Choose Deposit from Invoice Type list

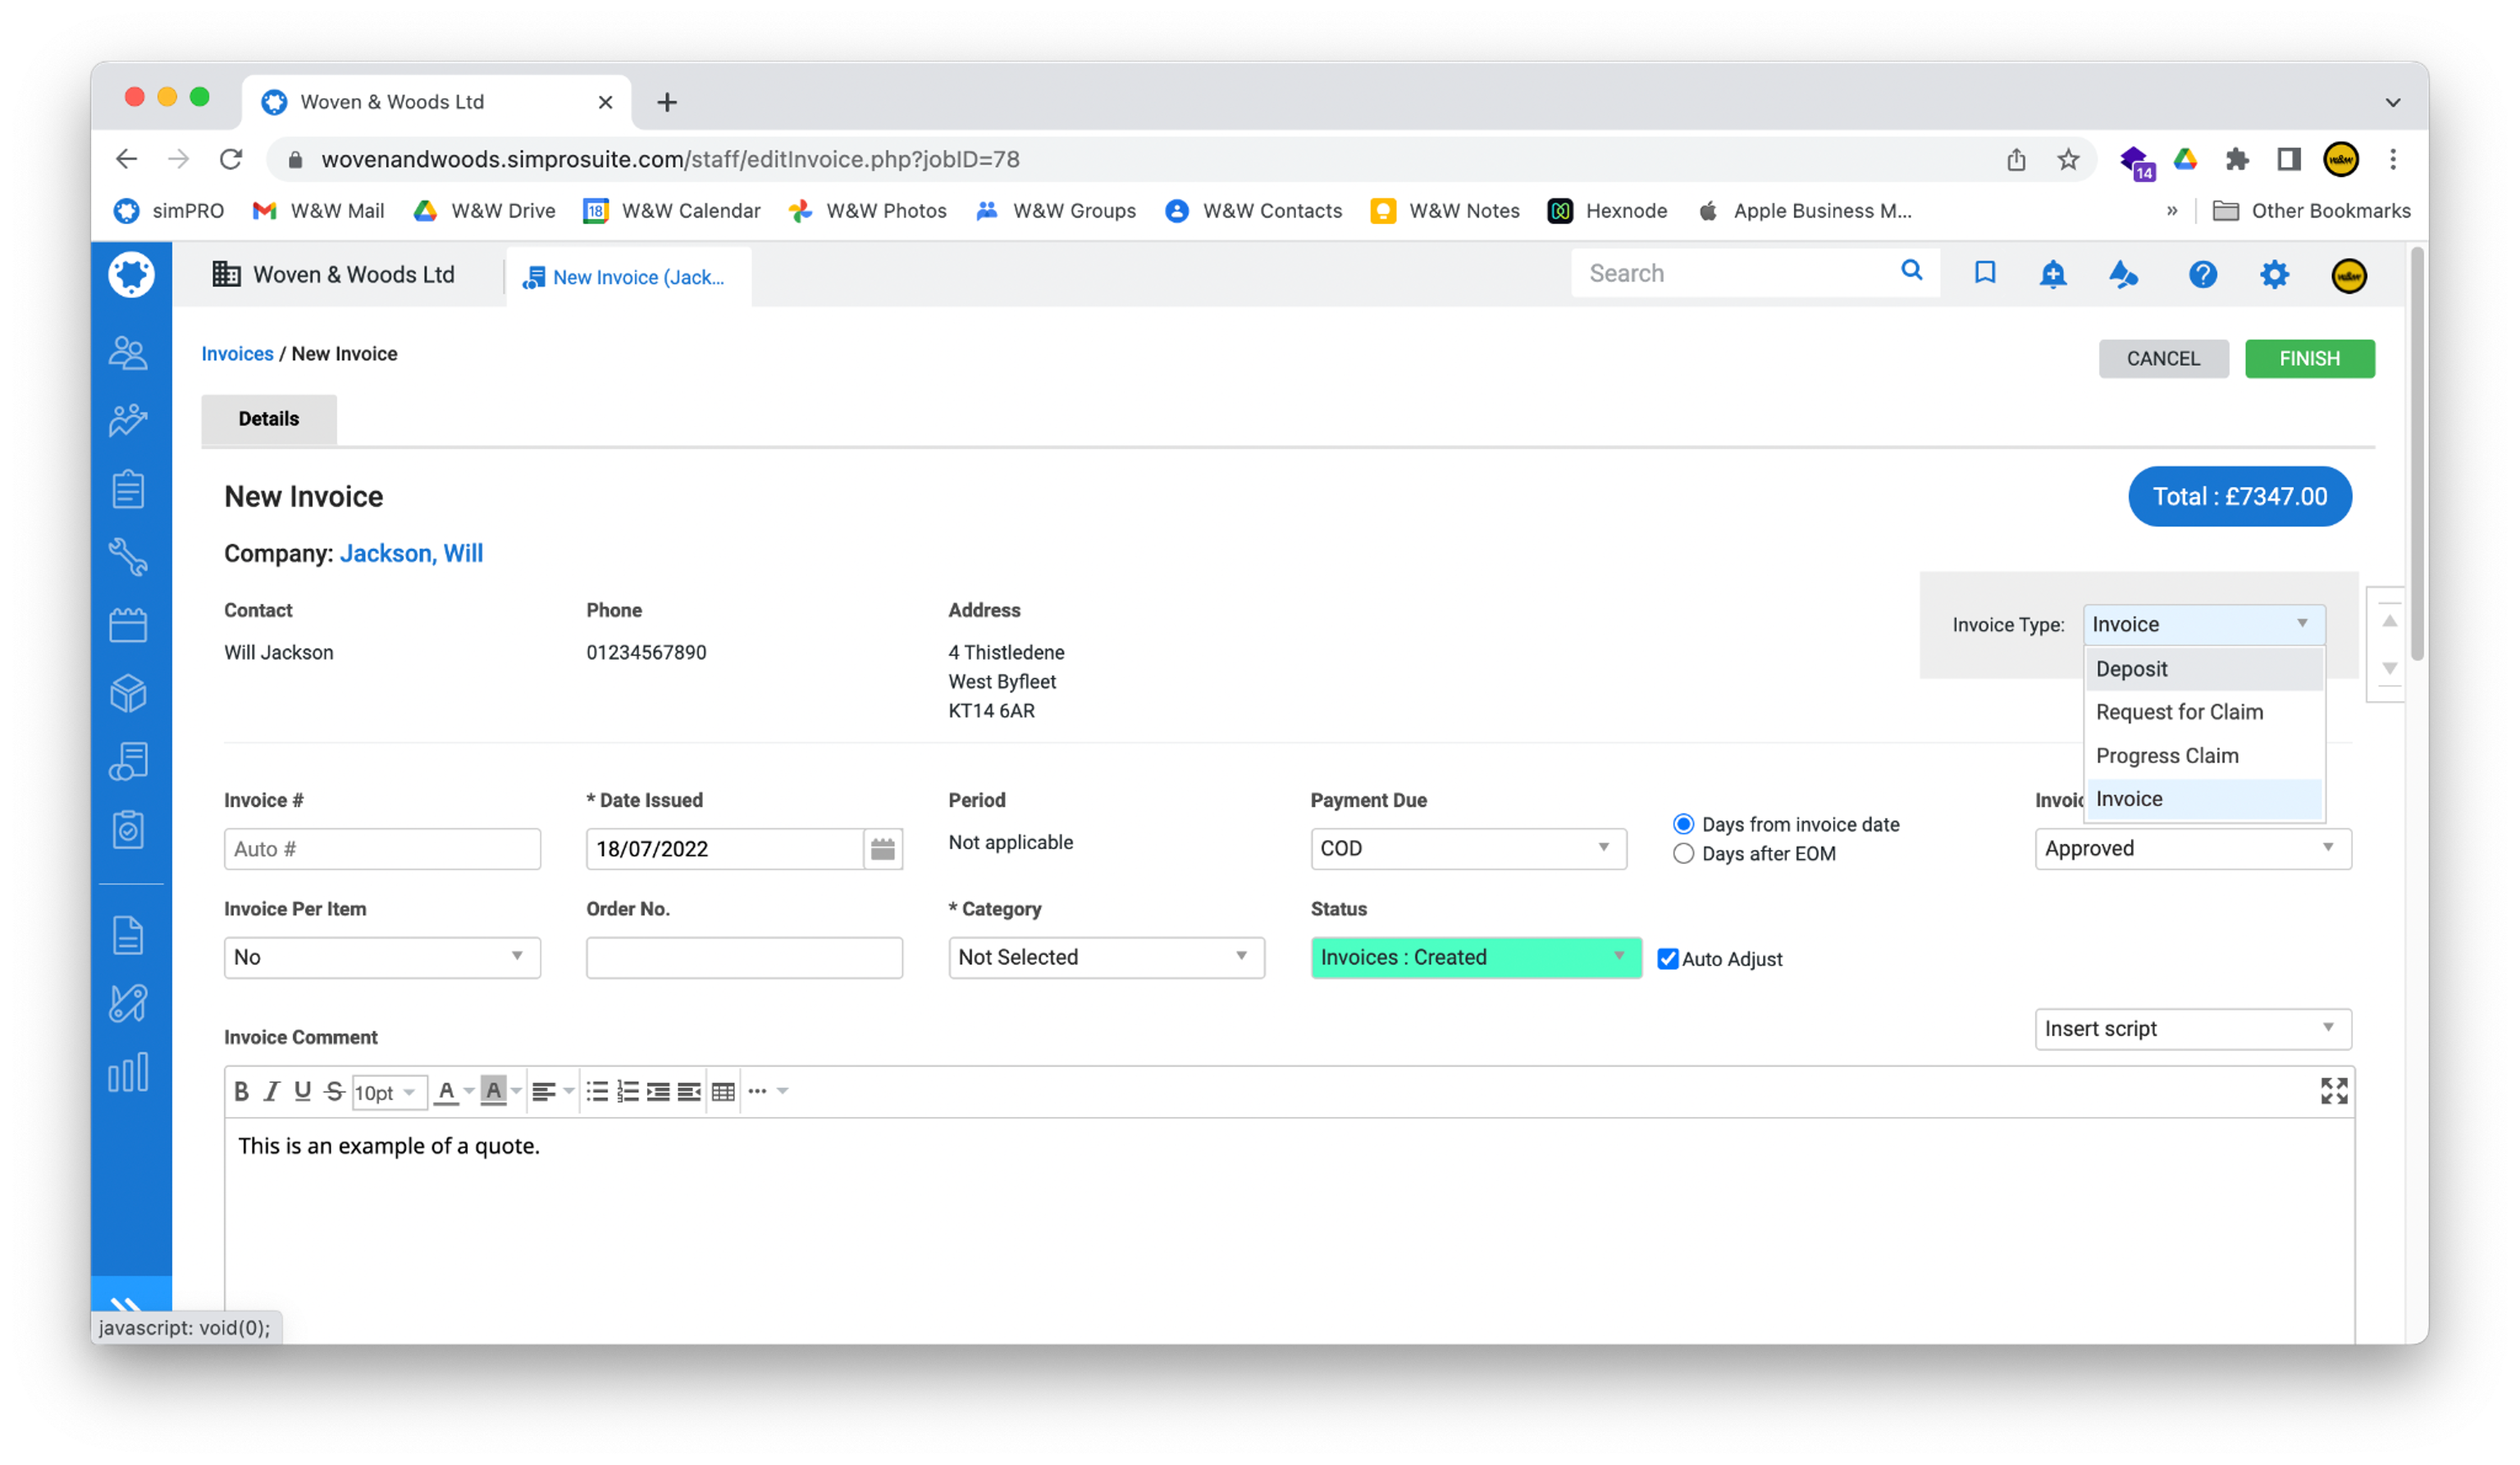[2131, 669]
